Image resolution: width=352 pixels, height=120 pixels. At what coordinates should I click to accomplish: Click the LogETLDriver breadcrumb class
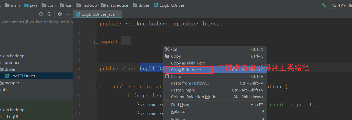[x=169, y=5]
